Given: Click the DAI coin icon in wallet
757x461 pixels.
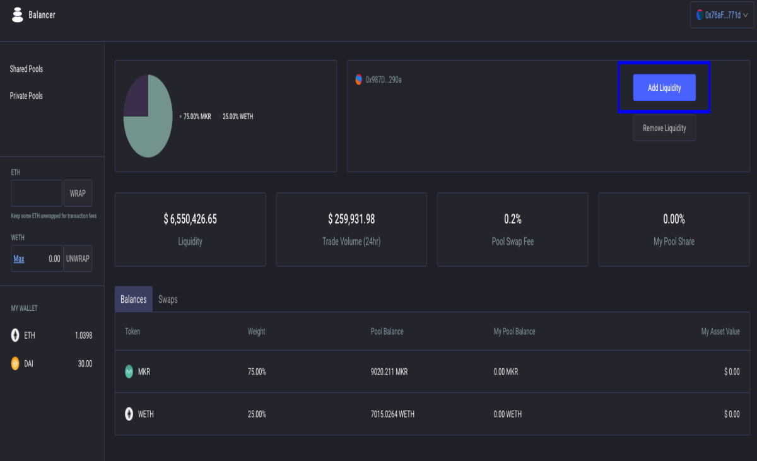Looking at the screenshot, I should (x=15, y=363).
